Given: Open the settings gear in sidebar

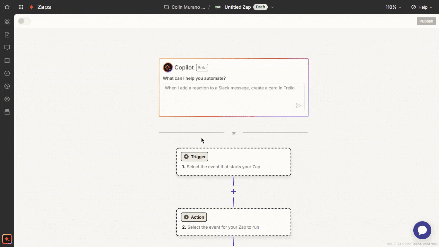Looking at the screenshot, I should point(7,99).
